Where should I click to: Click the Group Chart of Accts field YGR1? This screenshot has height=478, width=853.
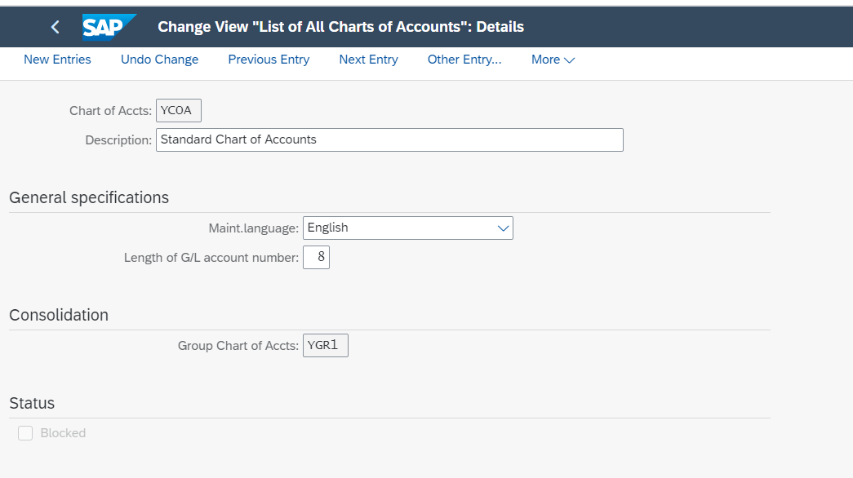(x=326, y=345)
